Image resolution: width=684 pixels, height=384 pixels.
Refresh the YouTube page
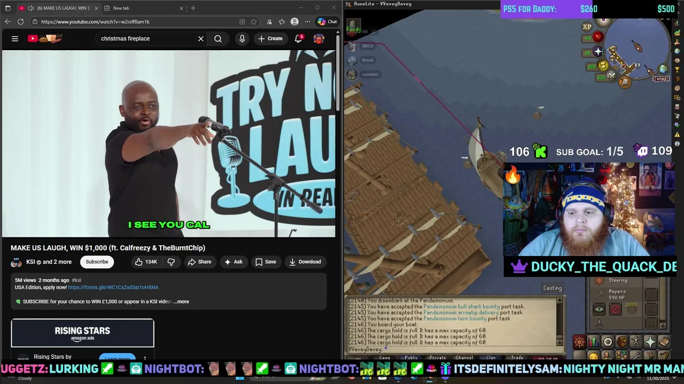(x=20, y=22)
